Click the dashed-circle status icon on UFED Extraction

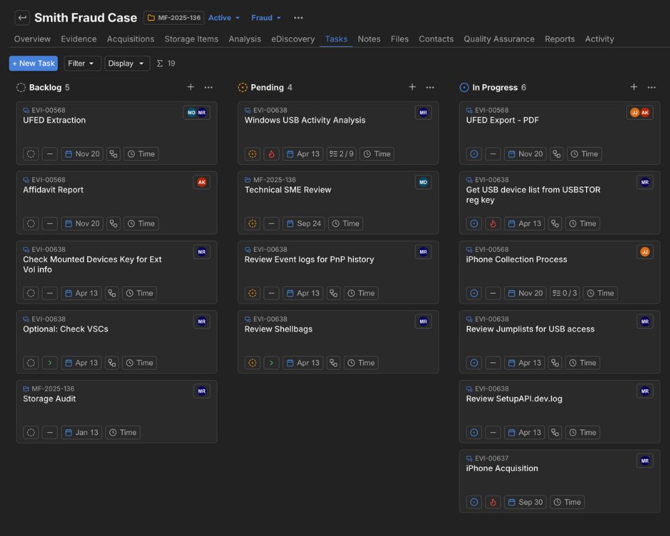pyautogui.click(x=30, y=153)
